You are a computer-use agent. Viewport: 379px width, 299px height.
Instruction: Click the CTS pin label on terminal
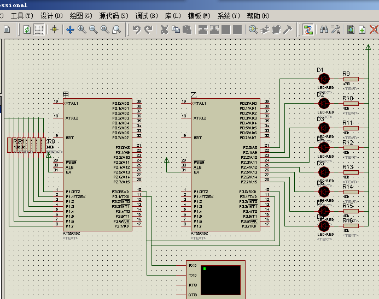[x=193, y=295]
